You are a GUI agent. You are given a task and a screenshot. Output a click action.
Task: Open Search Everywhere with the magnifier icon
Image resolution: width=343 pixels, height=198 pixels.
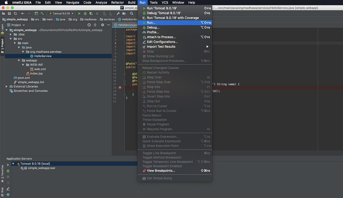[131, 13]
